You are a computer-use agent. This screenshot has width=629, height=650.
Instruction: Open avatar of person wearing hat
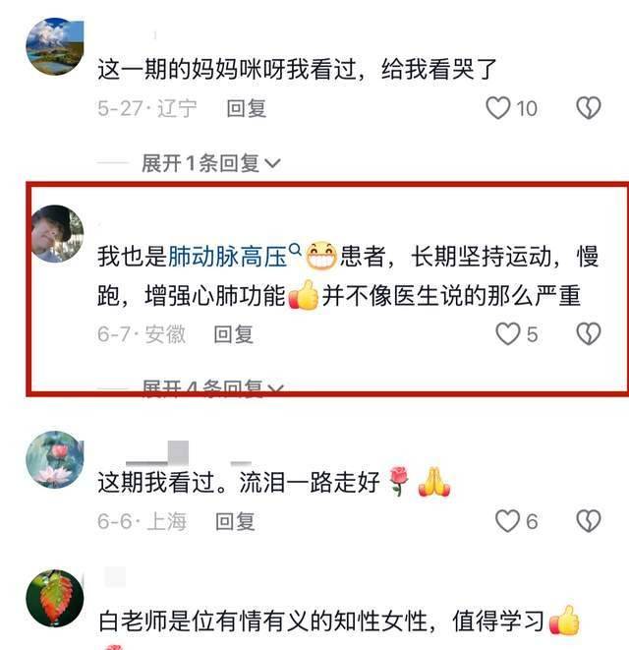57,233
